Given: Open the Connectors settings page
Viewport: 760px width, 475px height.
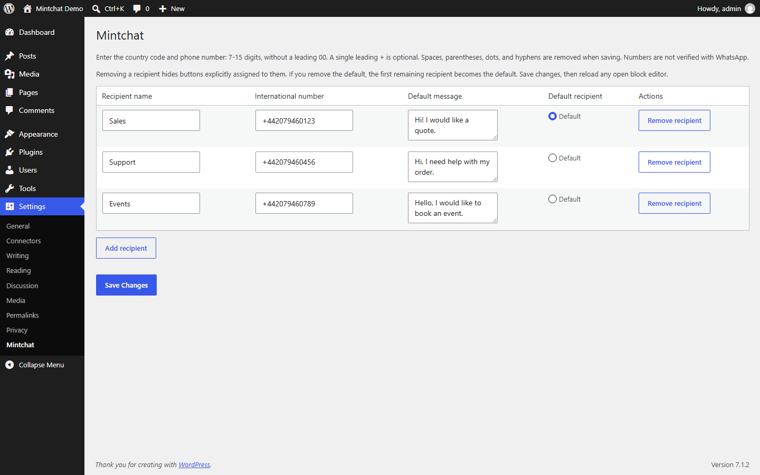Looking at the screenshot, I should [23, 241].
